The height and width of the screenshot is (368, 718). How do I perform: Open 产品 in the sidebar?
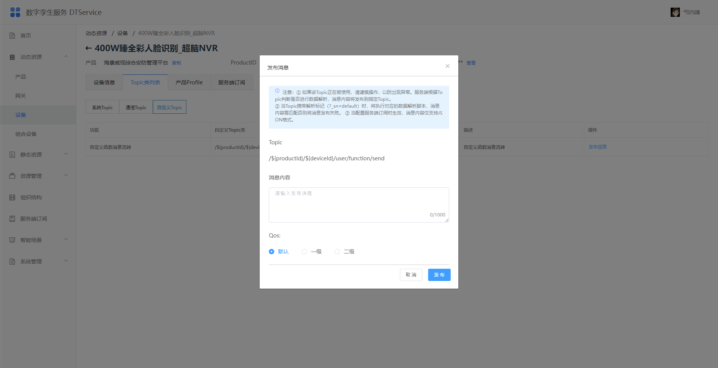point(38,77)
